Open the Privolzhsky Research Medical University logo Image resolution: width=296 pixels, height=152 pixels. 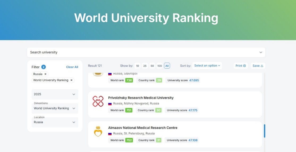click(x=98, y=101)
